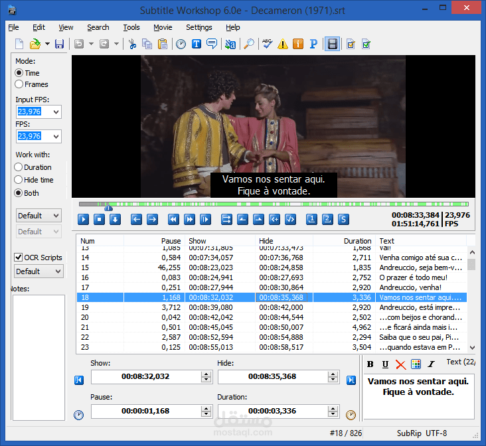Select subtitle row 19 Andreuccio, está impre…
The image size is (486, 446).
coord(272,307)
